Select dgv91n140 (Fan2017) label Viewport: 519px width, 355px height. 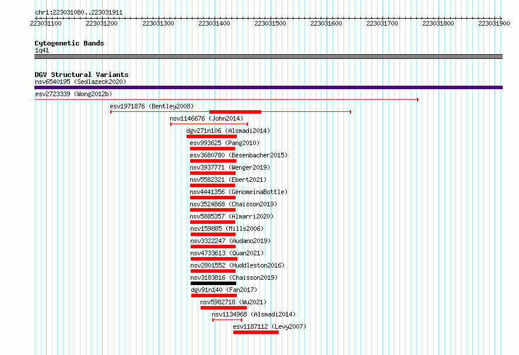coord(224,290)
